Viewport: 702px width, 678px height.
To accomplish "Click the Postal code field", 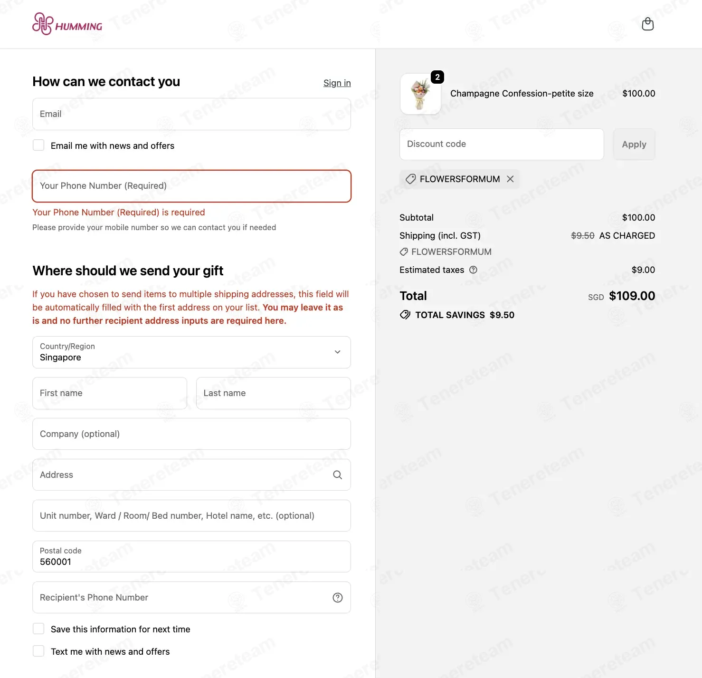I will click(191, 557).
